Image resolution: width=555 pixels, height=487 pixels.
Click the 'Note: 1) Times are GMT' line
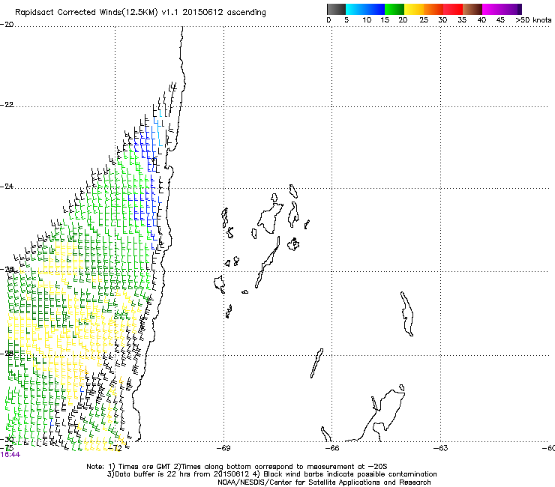click(x=237, y=467)
